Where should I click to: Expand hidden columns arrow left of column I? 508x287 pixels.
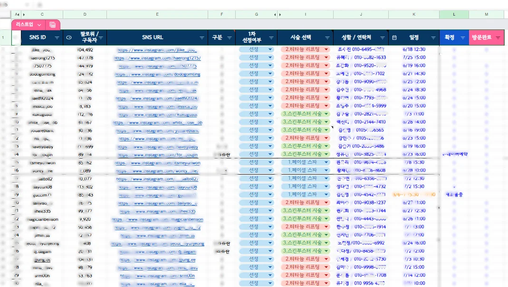[280, 15]
